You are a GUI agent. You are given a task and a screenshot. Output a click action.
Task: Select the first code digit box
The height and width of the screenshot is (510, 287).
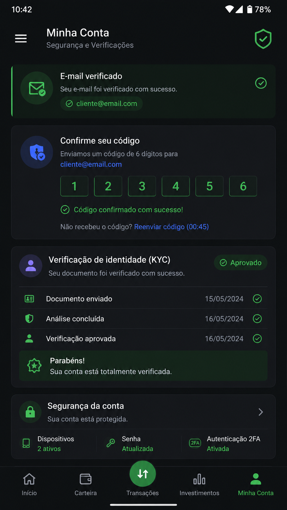pos(74,186)
